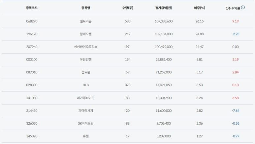Click the info icon beside 1주 수익률
The image size is (255, 144).
click(x=243, y=7)
